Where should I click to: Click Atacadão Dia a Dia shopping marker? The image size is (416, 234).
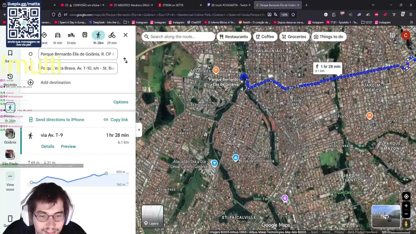[x=214, y=163]
